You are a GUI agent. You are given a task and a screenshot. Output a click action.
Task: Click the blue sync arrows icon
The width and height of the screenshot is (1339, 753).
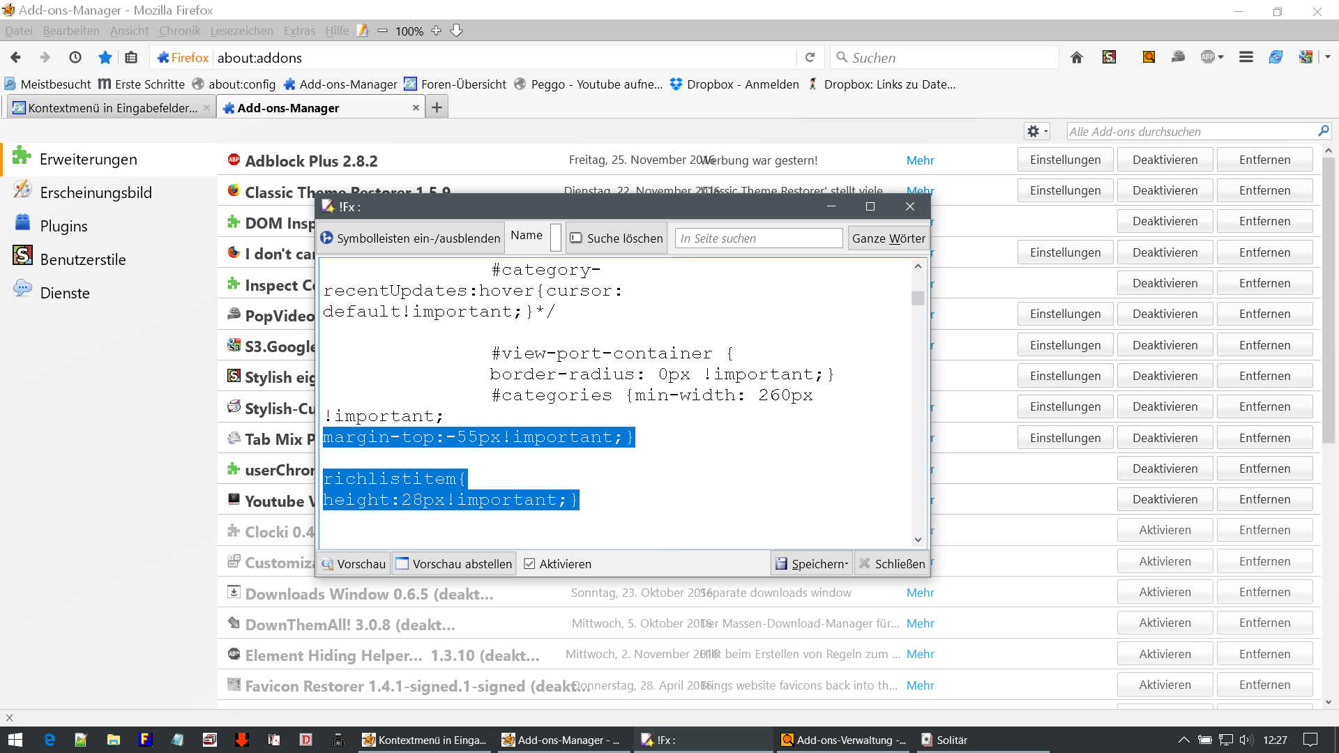pos(1276,57)
